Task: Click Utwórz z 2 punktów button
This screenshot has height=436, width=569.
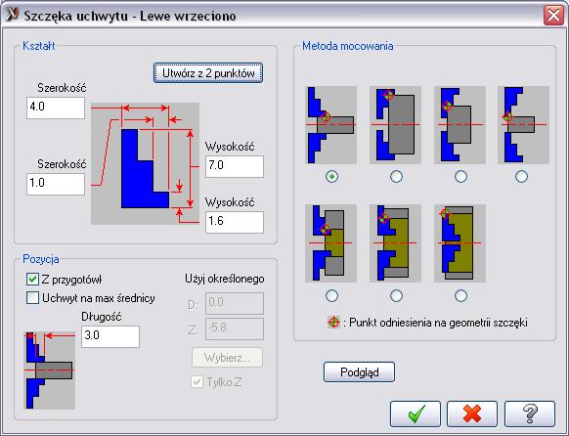Action: tap(208, 73)
